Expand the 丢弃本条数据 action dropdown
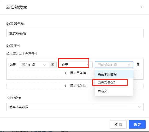The height and width of the screenshot is (132, 149). 75,107
